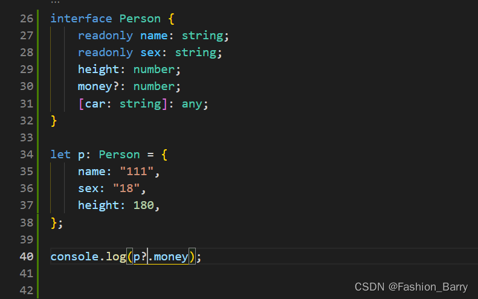Viewport: 478px width, 299px height.
Task: Click the 'Person' type annotation on line 34
Action: [119, 155]
